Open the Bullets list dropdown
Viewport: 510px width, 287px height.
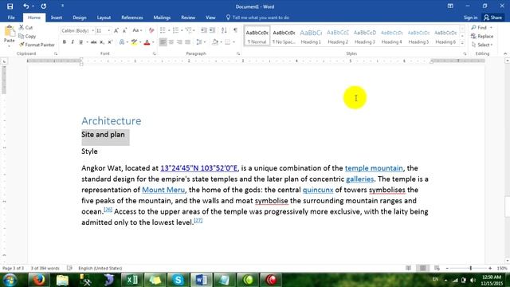tap(169, 30)
